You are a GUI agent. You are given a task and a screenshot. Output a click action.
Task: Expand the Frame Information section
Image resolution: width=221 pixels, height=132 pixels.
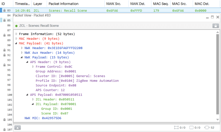point(16,34)
